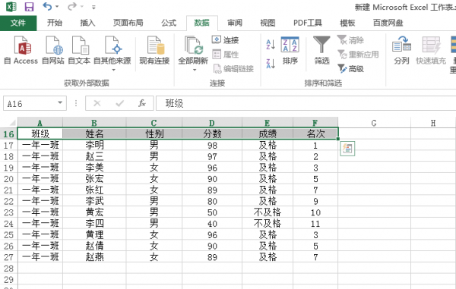456x289 pixels.
Task: Switch to the 公式 ribbon tab
Action: [x=169, y=23]
